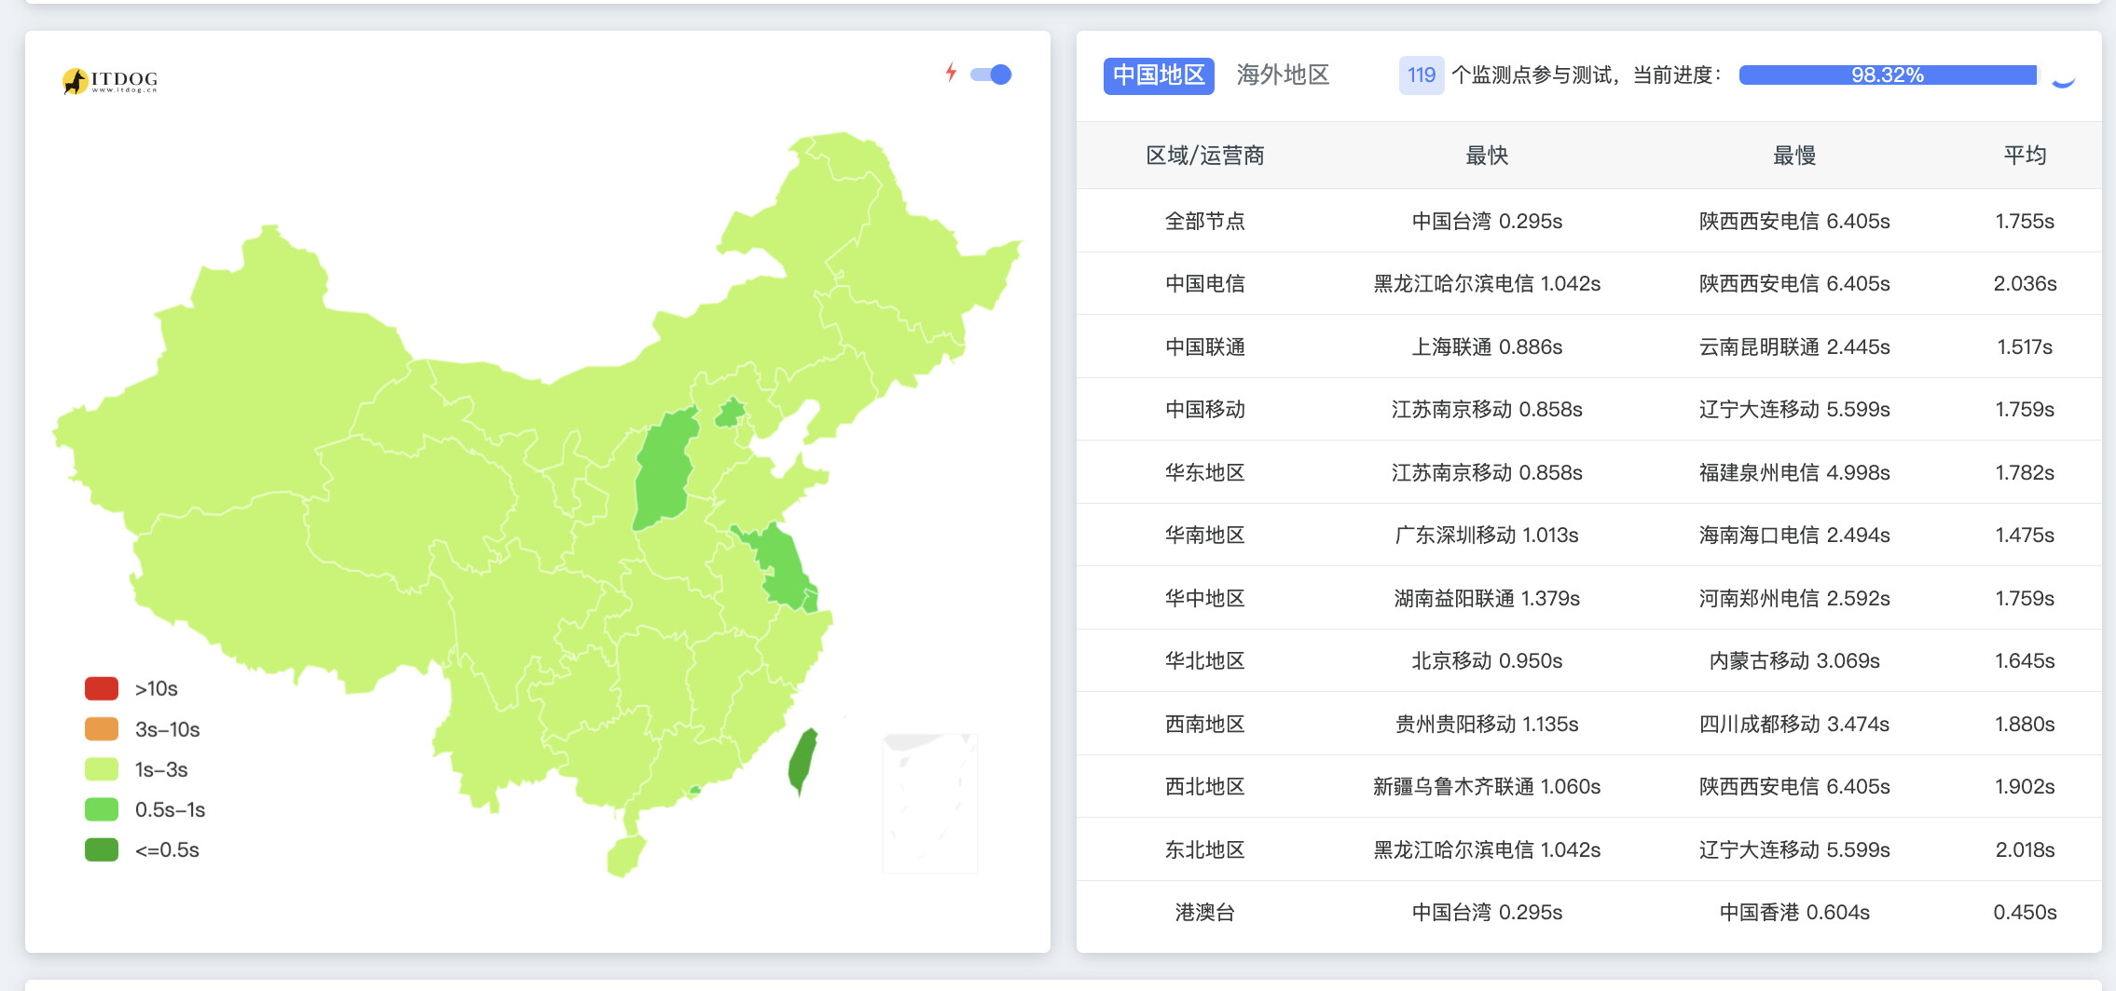
Task: Click the dark green <=0.5s legend swatch
Action: point(102,849)
